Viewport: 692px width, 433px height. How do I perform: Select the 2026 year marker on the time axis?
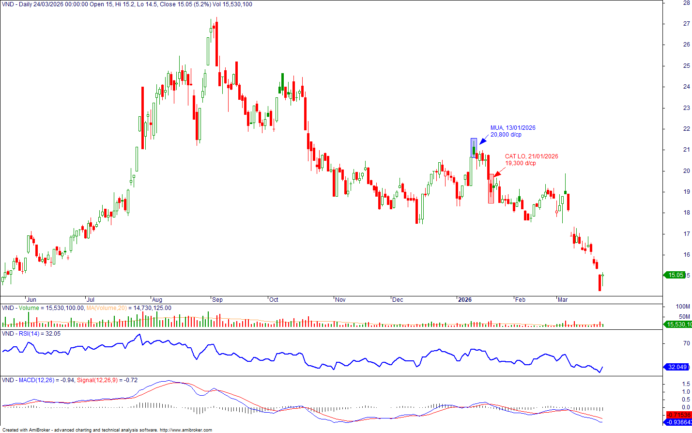pos(464,300)
